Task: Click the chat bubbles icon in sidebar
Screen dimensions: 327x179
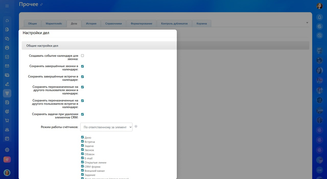Action: coord(7,39)
